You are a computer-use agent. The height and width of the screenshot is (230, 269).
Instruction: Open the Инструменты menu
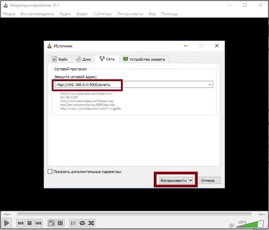click(x=130, y=14)
